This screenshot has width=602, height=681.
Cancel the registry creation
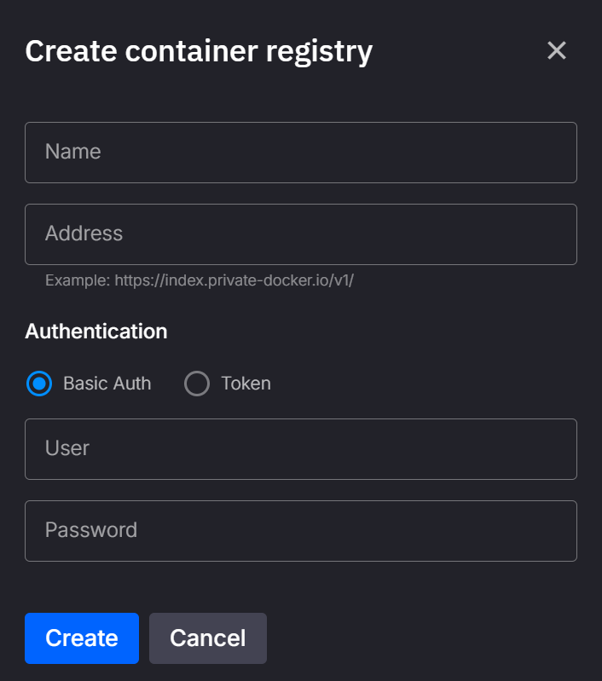tap(207, 638)
